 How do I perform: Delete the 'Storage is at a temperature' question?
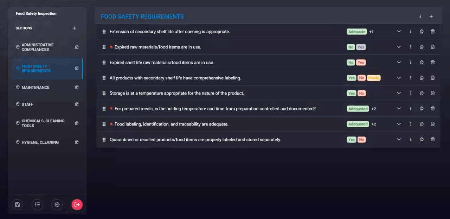point(433,93)
